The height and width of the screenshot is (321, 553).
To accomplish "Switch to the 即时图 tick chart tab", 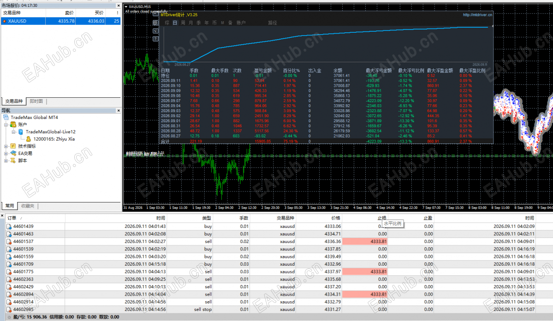I will coord(36,101).
